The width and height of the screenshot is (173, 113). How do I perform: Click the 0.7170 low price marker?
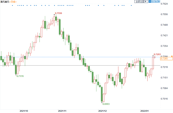pyautogui.click(x=20, y=76)
